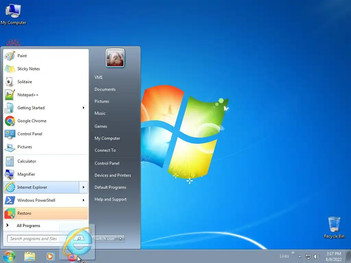Image resolution: width=351 pixels, height=263 pixels.
Task: Open Games from the right pane
Action: pyautogui.click(x=101, y=126)
